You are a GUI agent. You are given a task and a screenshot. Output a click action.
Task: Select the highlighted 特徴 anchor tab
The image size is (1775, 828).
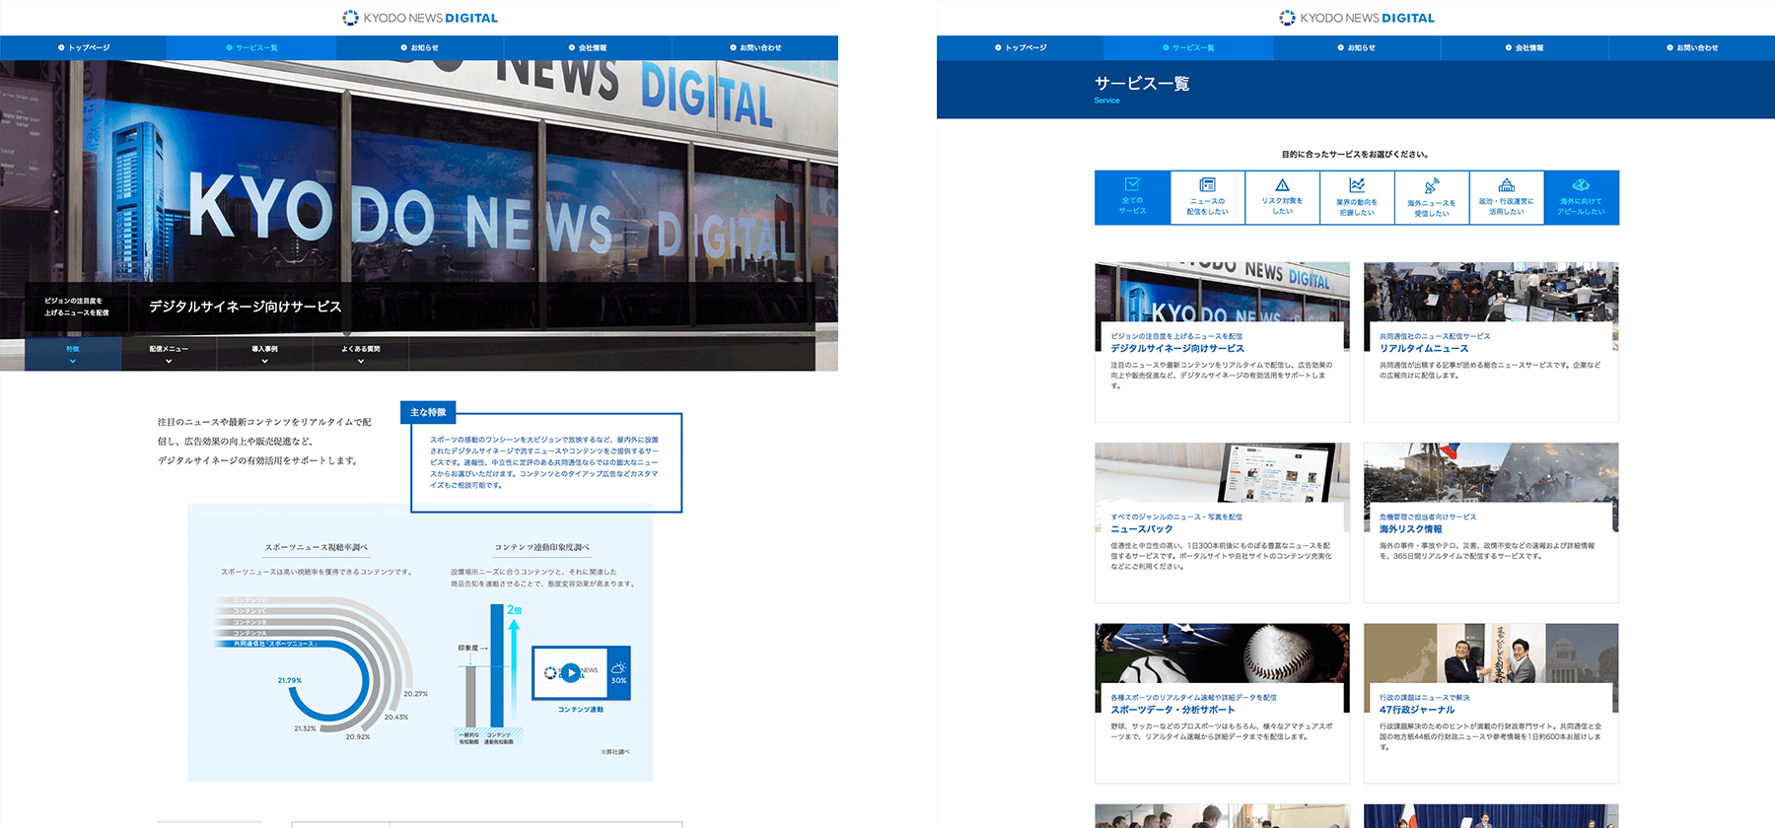click(x=73, y=353)
